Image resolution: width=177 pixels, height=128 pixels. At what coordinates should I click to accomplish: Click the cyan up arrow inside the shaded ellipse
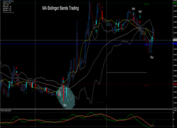pos(68,100)
